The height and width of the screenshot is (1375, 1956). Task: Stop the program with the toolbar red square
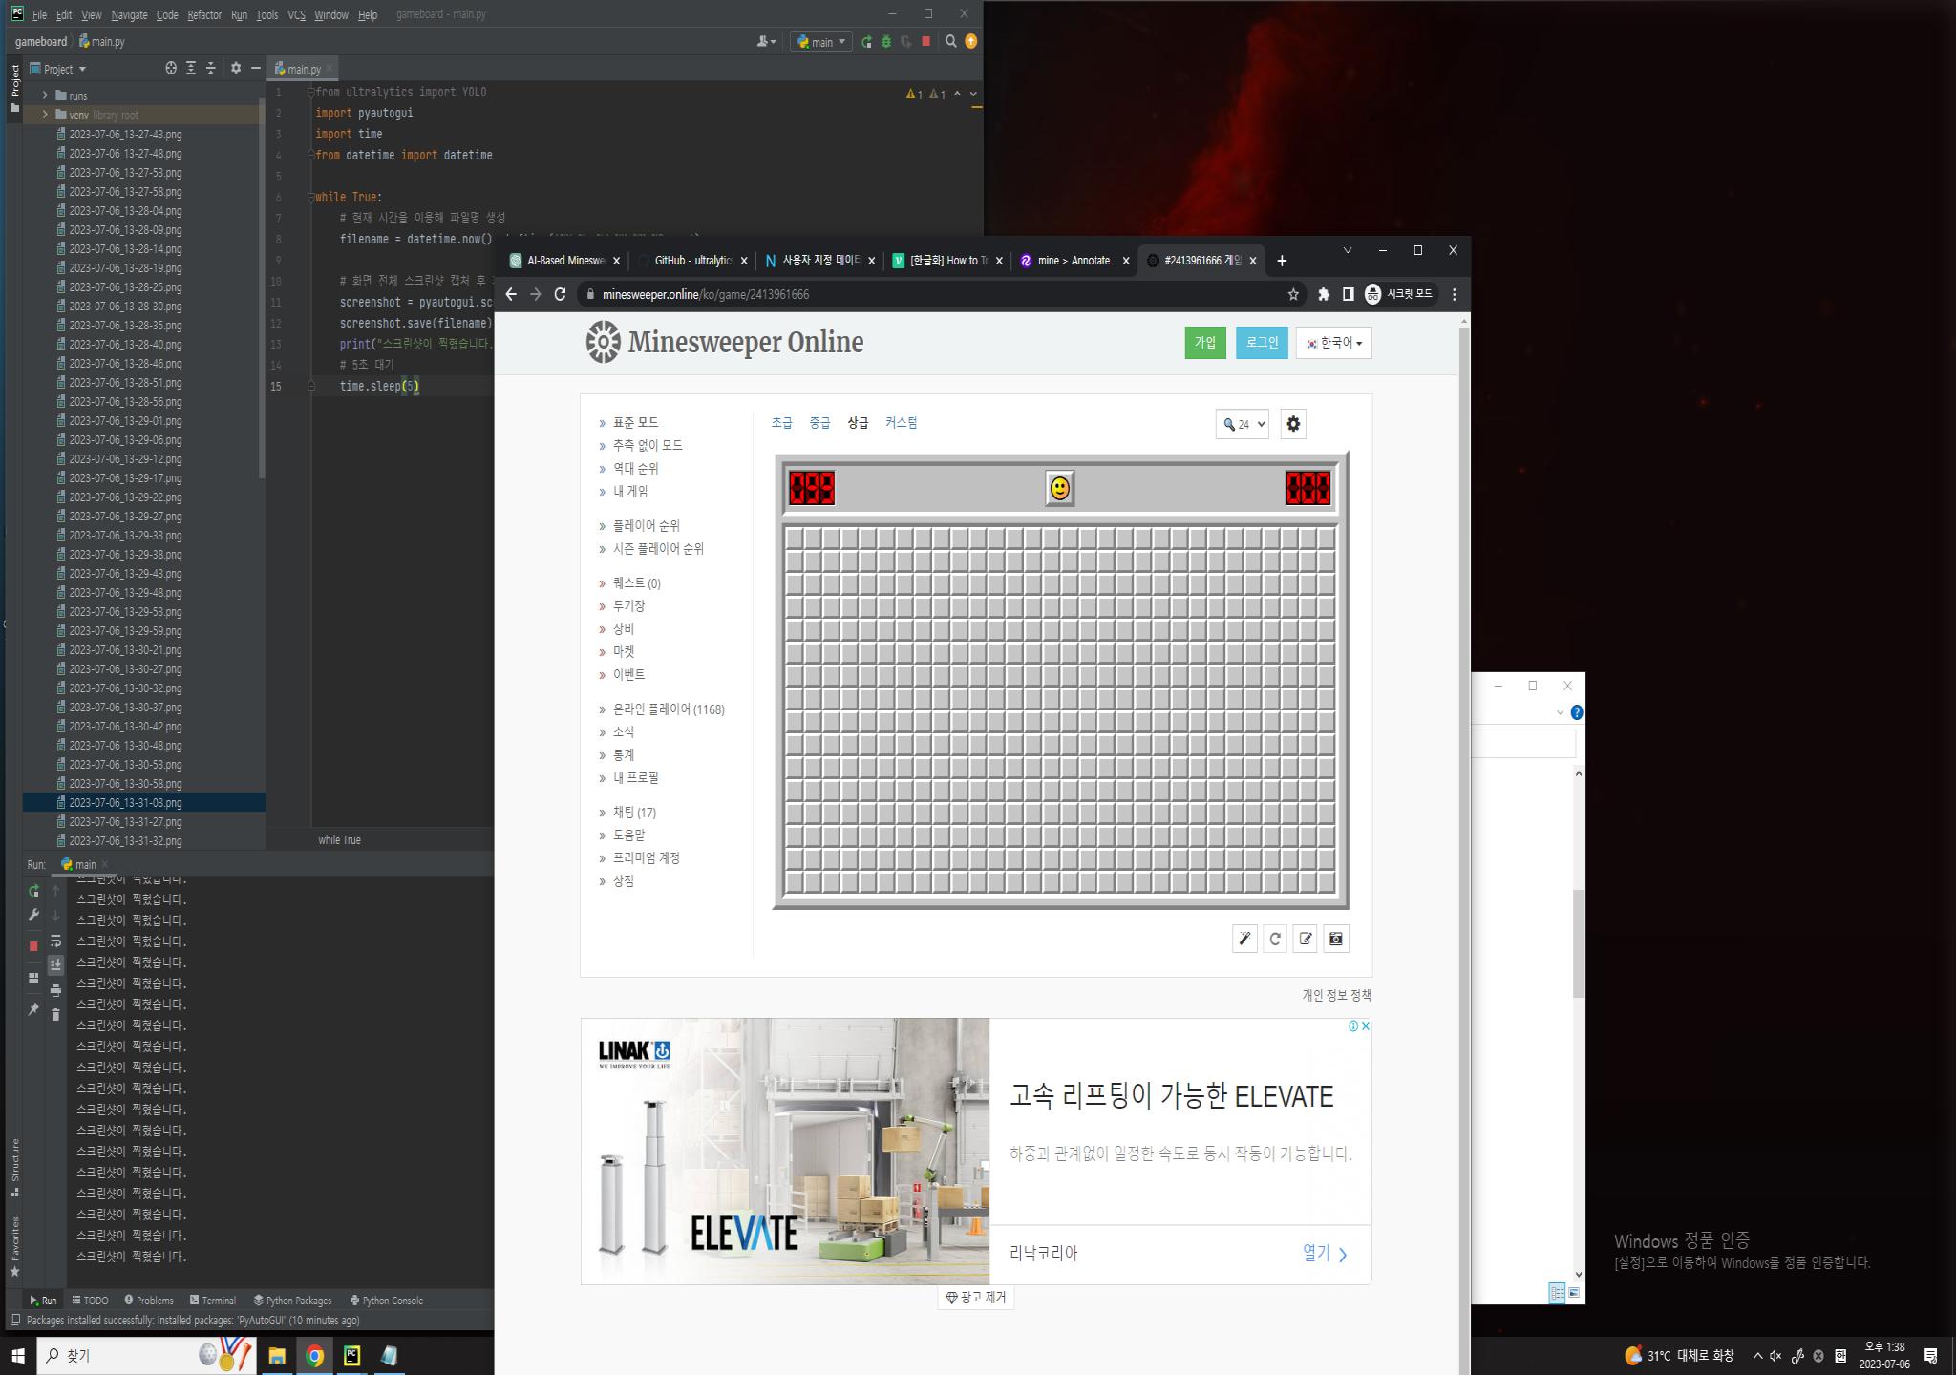(x=925, y=41)
